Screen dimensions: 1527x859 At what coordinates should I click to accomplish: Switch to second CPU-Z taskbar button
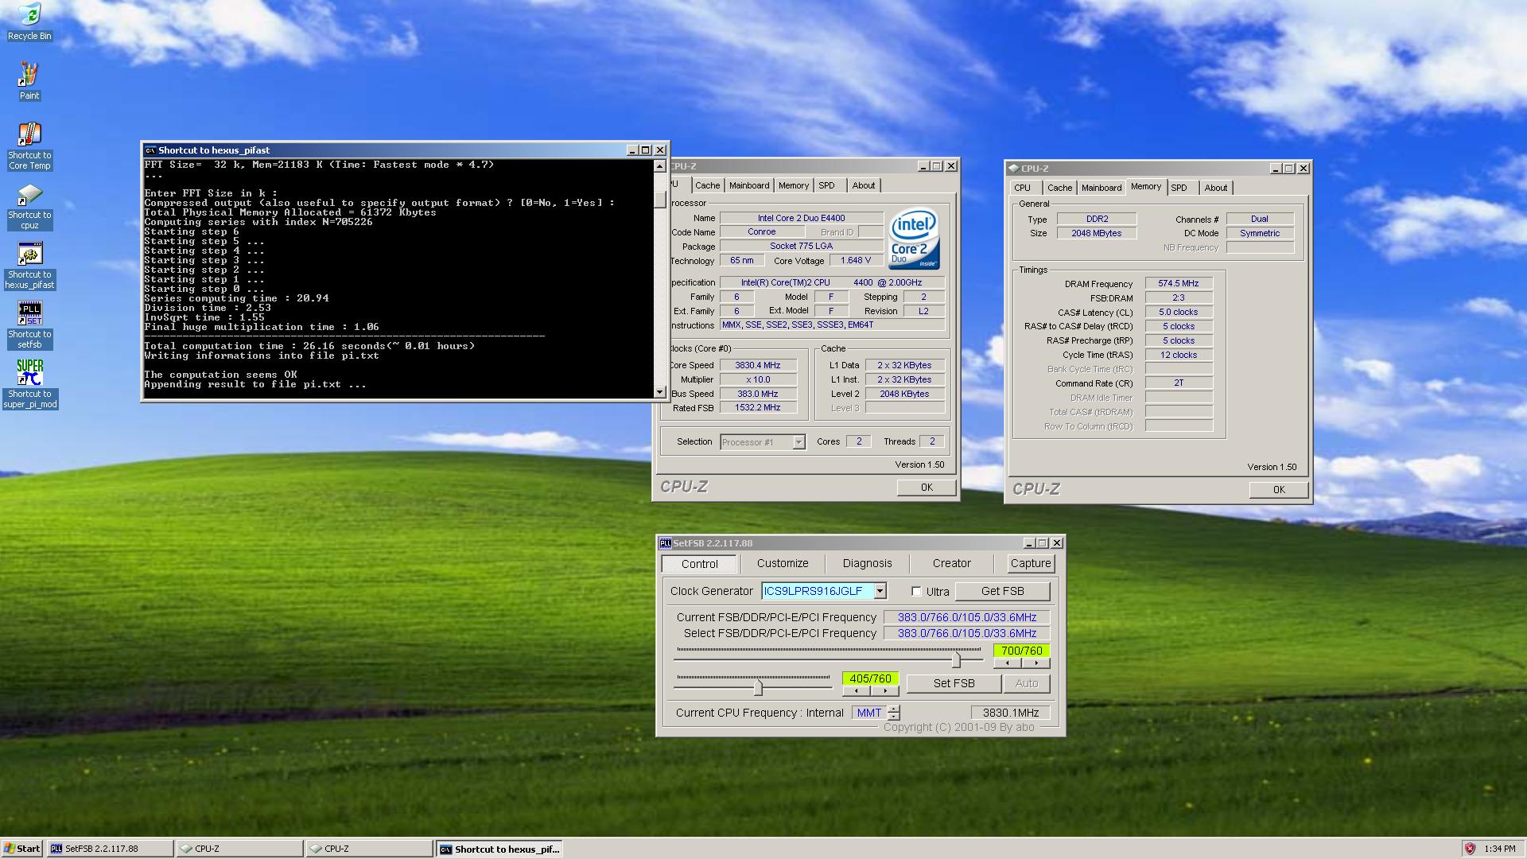[369, 849]
